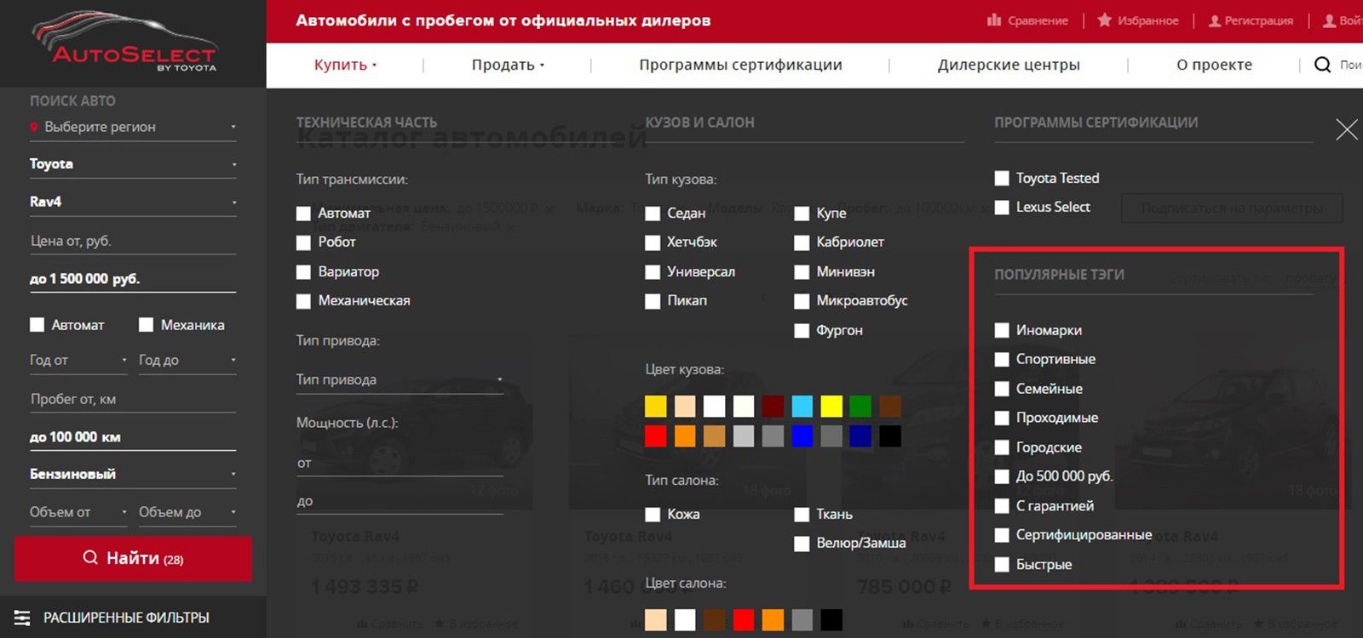Screen dimensions: 1363x638
Task: Check the До 500 000 руб. tag
Action: pyautogui.click(x=1002, y=476)
